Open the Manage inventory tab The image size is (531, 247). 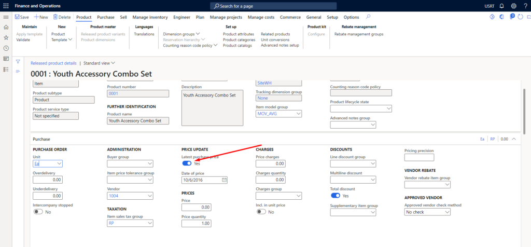coord(150,17)
